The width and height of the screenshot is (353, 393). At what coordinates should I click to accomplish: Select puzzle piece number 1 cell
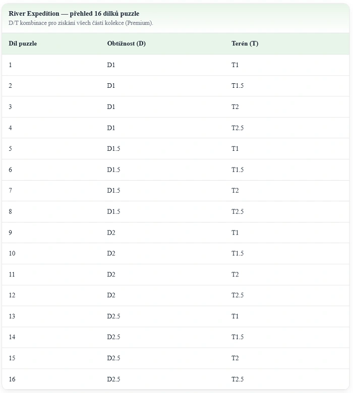11,65
